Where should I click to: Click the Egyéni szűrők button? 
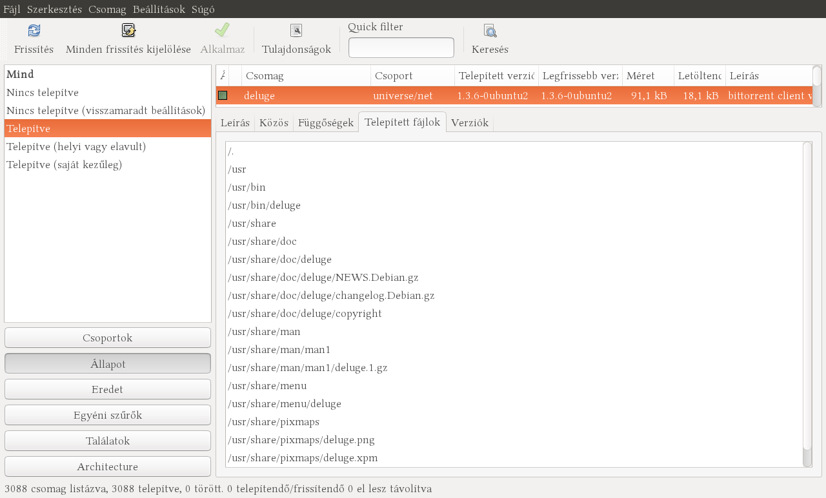108,415
